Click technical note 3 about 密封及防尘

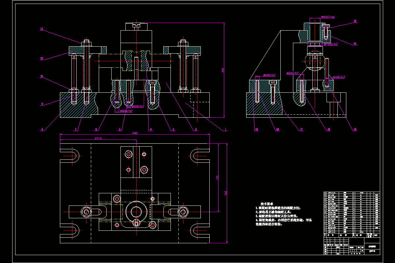277,216
